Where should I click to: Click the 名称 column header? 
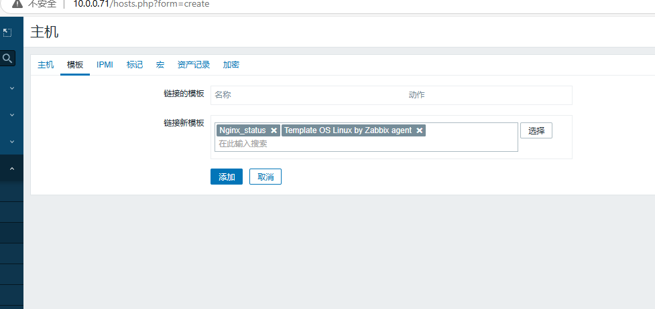coord(223,95)
